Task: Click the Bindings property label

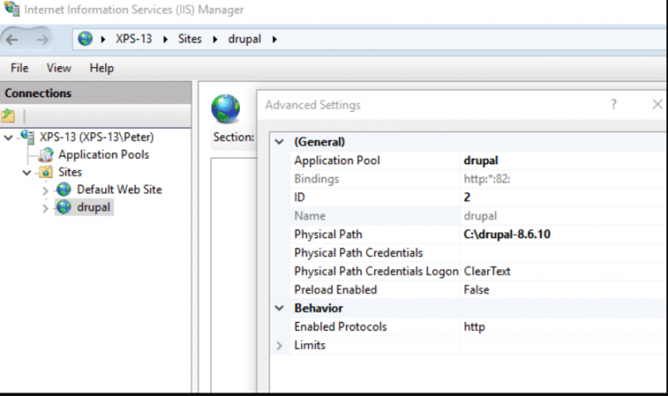Action: tap(317, 179)
